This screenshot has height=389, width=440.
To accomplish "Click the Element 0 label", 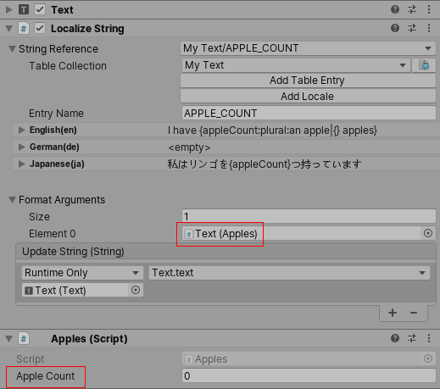I will 53,234.
